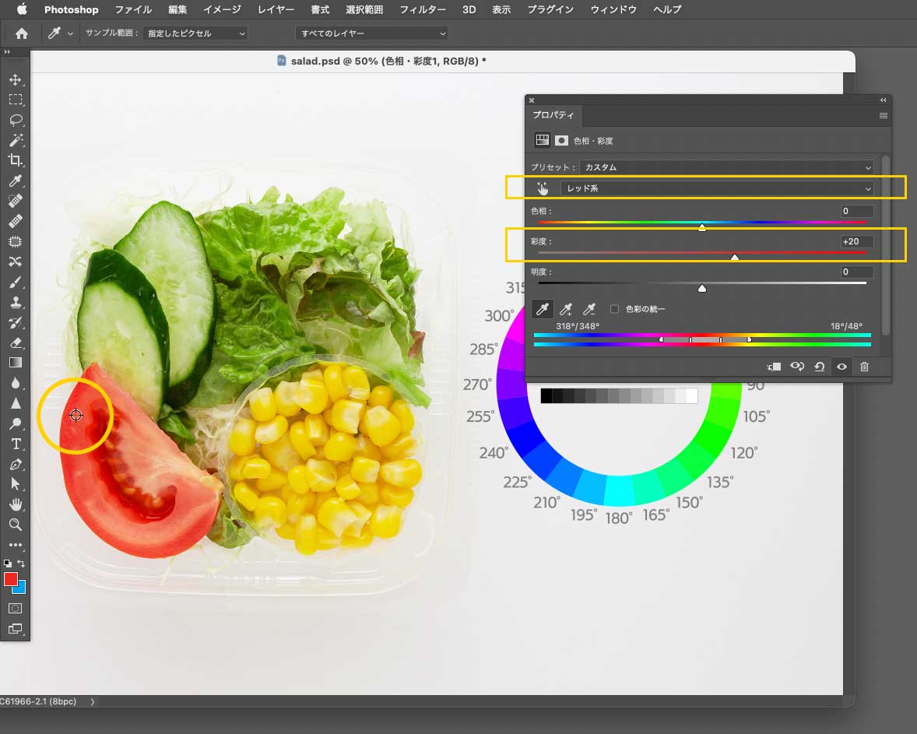Select the プロパティ panel tab
917x734 pixels.
coord(553,115)
